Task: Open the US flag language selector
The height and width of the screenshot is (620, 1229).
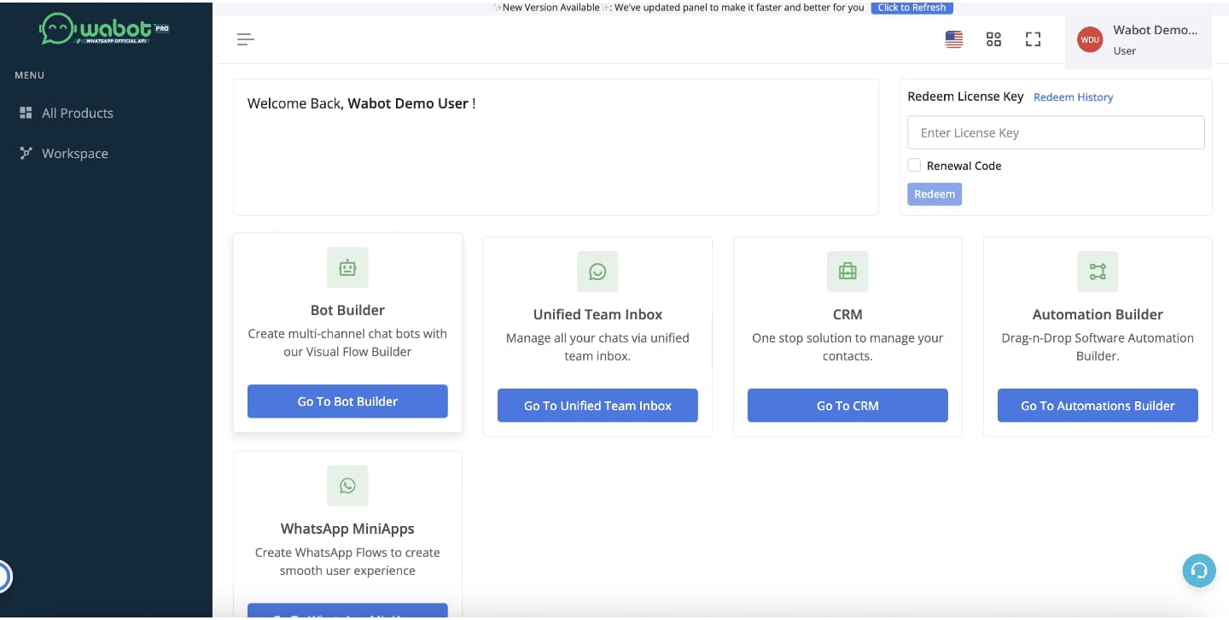Action: [x=954, y=39]
